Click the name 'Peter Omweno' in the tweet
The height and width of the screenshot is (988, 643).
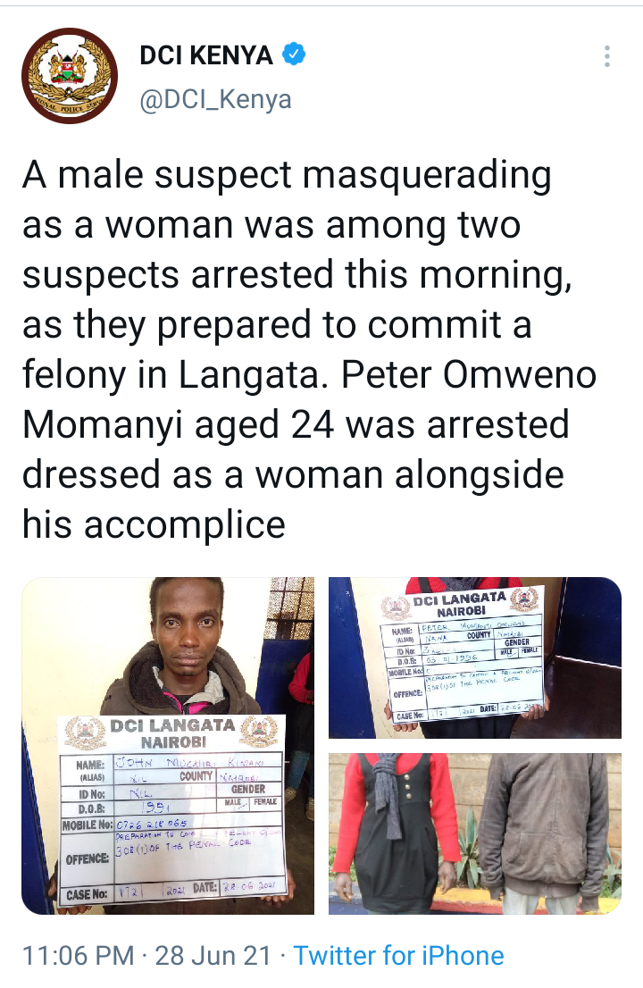click(x=469, y=375)
